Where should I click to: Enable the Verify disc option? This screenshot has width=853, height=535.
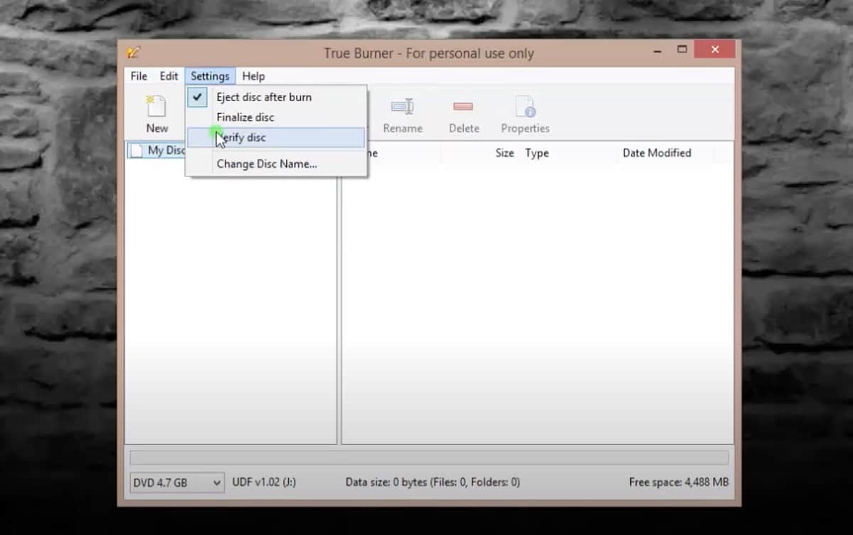pos(276,138)
